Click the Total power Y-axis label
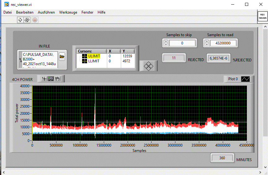268x175 pixels. 17,113
